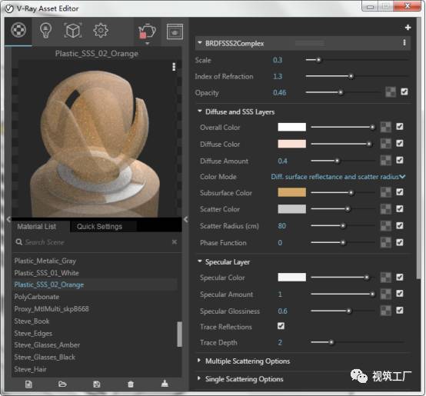Open the Diffuse Color pink swatch
Screen dimensions: 426x396
291,144
